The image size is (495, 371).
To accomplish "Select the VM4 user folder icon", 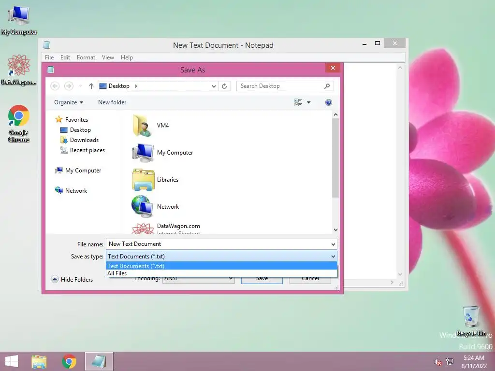I will 142,126.
